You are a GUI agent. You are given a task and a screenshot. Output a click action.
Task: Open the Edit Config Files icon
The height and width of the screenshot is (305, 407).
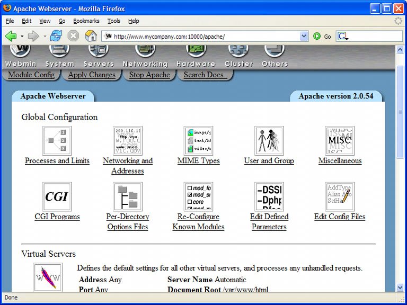click(340, 197)
